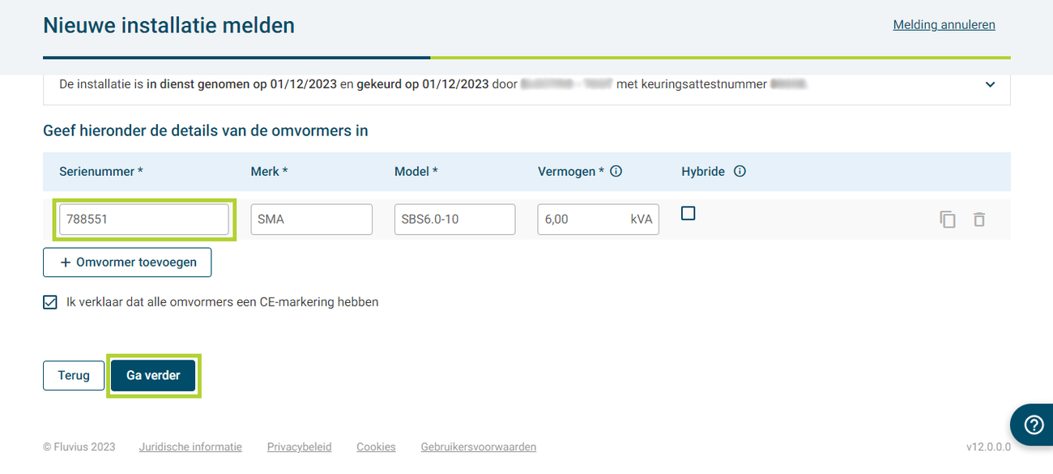
Task: Select the Model field with SBS6.0-10
Action: tap(454, 220)
